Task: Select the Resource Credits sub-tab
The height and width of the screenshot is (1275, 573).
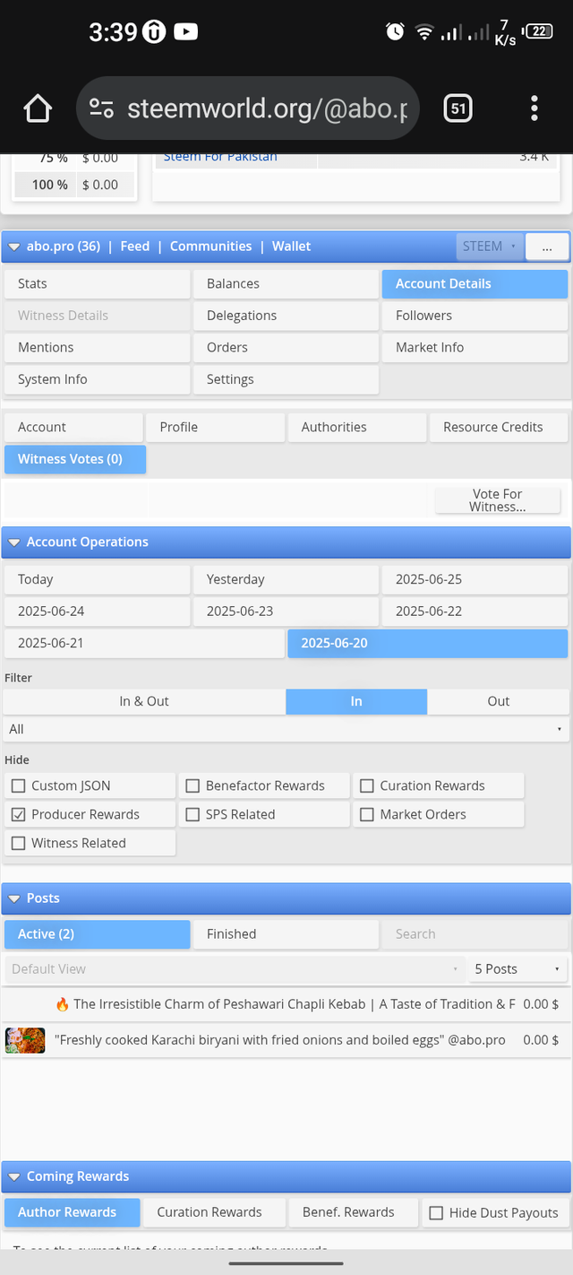Action: (x=499, y=428)
